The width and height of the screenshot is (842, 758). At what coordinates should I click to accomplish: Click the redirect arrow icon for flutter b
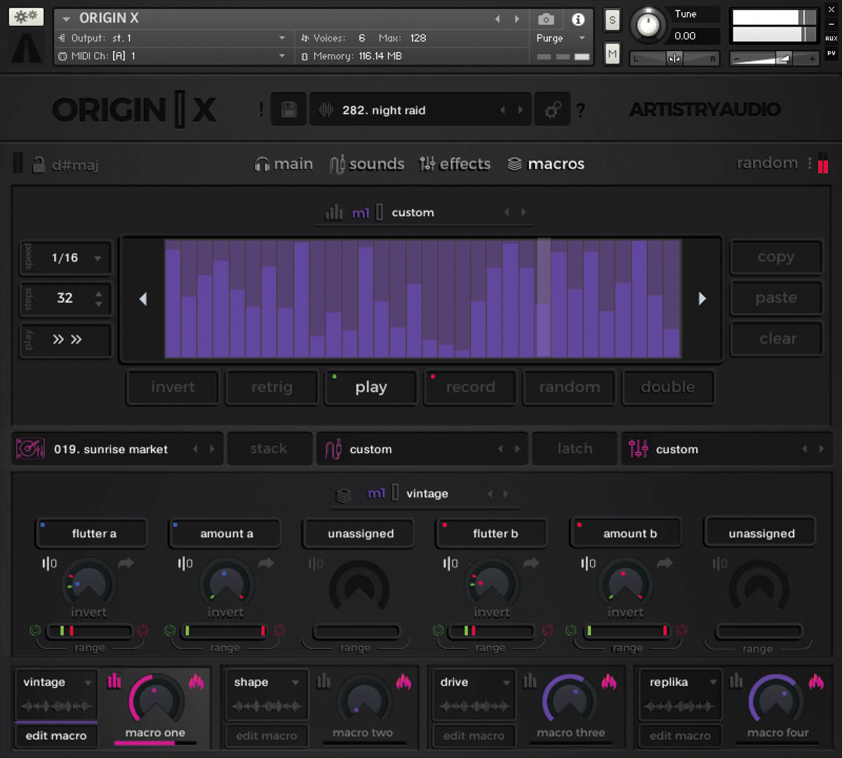(531, 563)
